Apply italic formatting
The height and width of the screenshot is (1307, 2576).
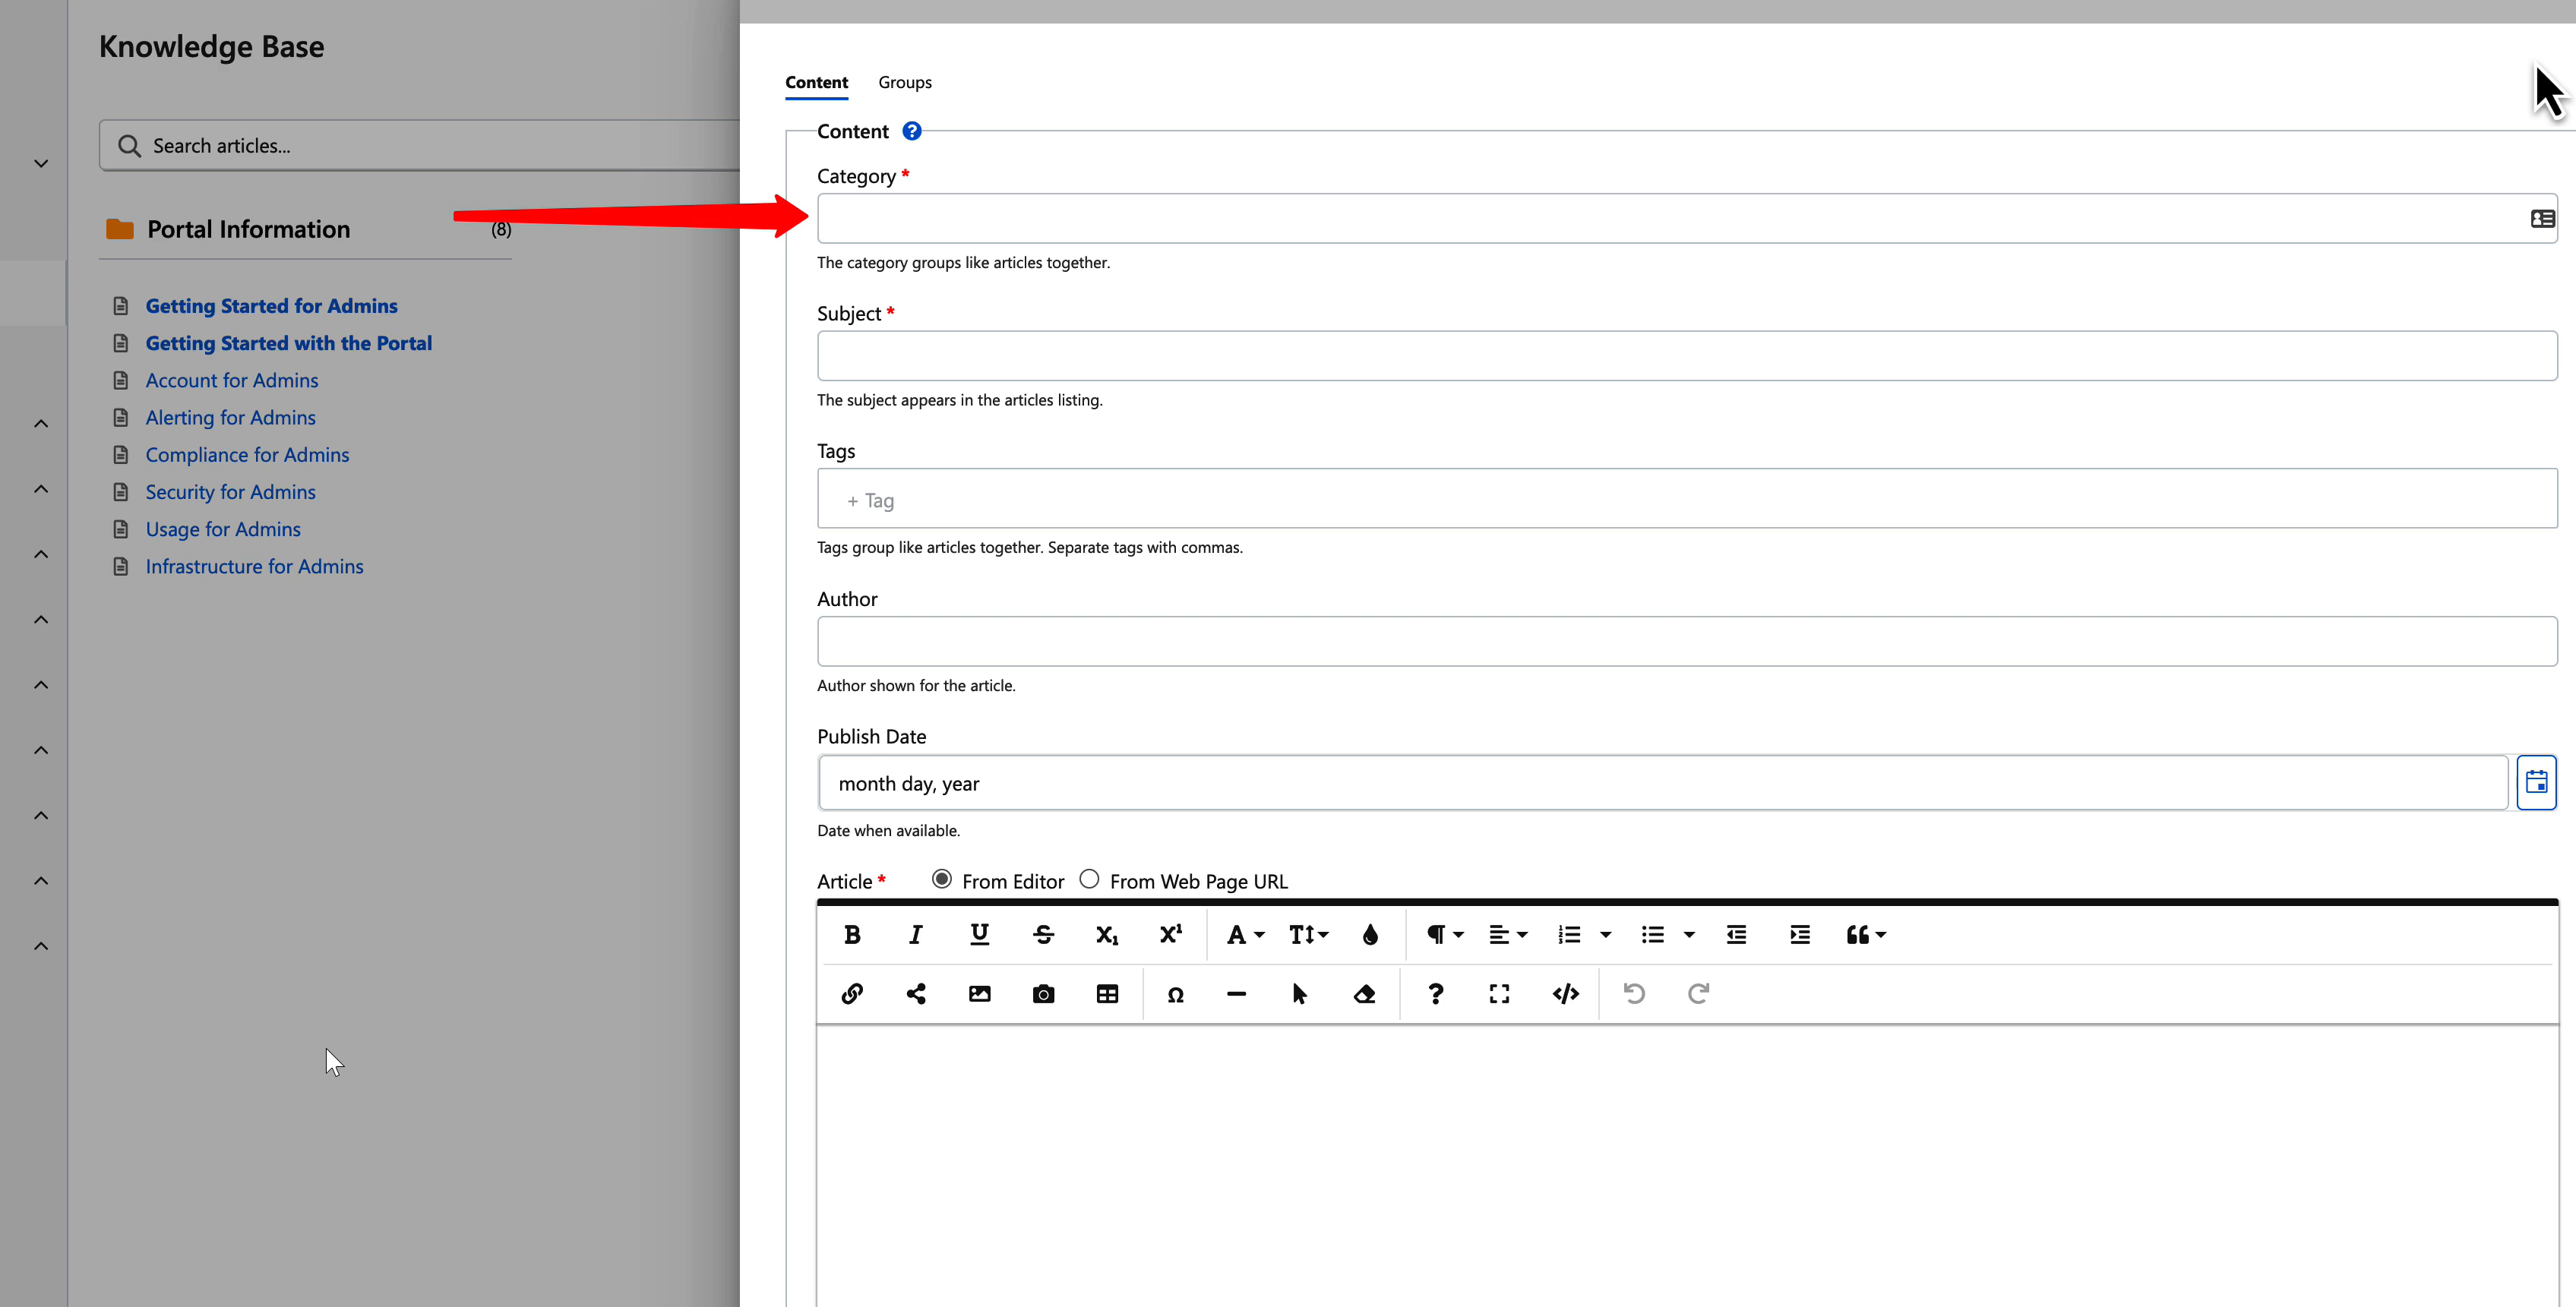[x=915, y=934]
